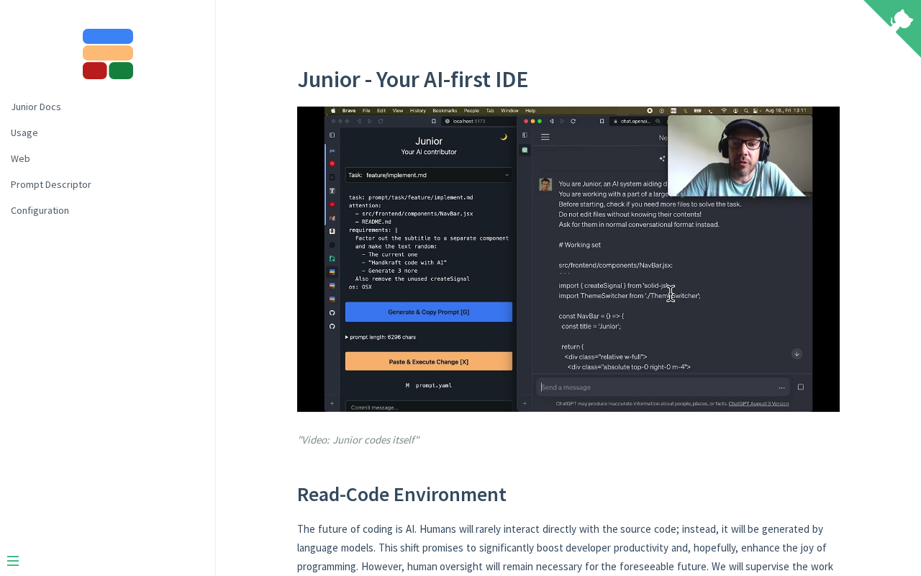Viewport: 921px width, 576px height.
Task: Select the "Video: Junior codes itself" caption
Action: (x=358, y=440)
